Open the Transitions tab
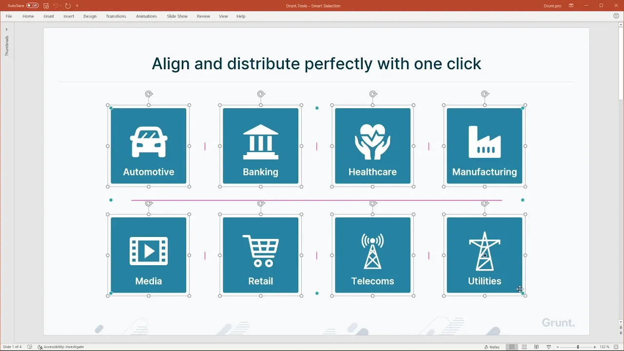 (116, 16)
